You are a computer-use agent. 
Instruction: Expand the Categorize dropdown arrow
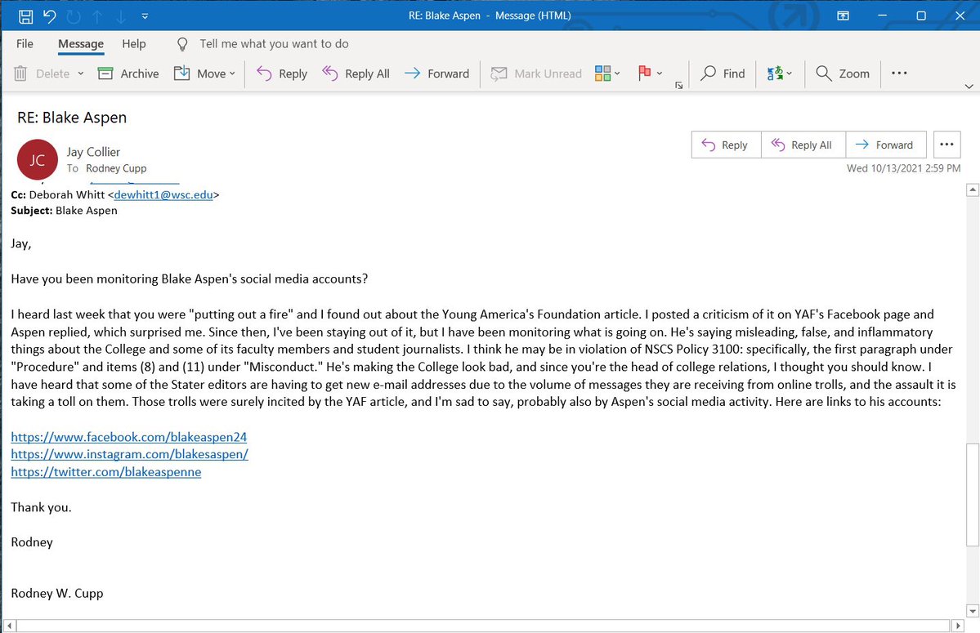(x=617, y=74)
